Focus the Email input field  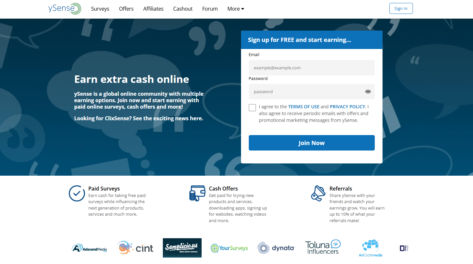coord(311,68)
